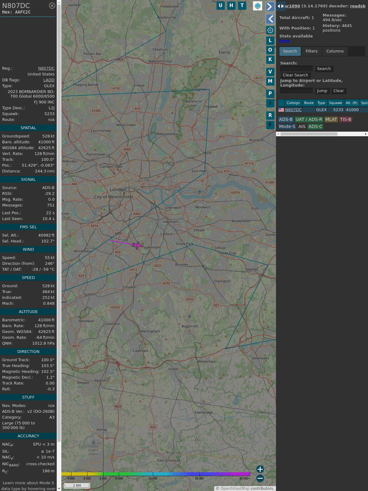This screenshot has width=368, height=491.
Task: Select the pink aircraft icon on map
Action: tap(137, 245)
